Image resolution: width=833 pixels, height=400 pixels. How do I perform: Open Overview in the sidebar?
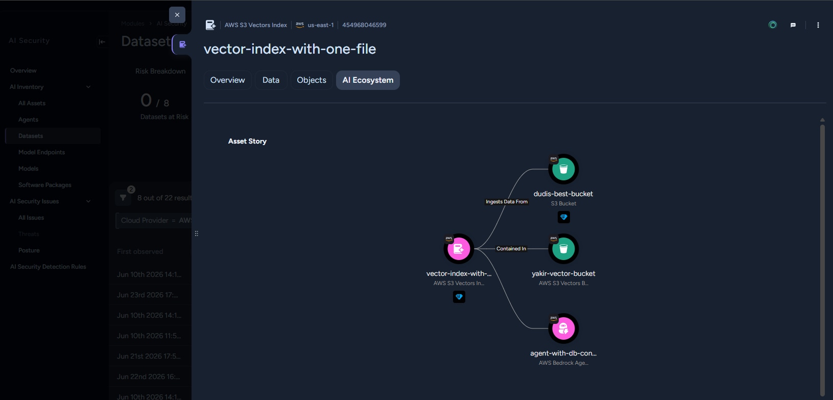tap(23, 70)
